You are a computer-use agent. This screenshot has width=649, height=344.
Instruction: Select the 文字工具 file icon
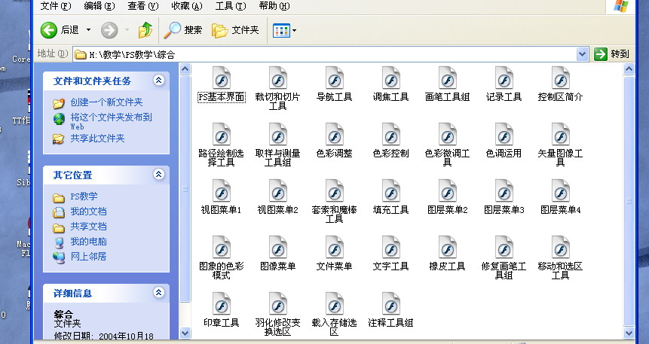pyautogui.click(x=390, y=248)
